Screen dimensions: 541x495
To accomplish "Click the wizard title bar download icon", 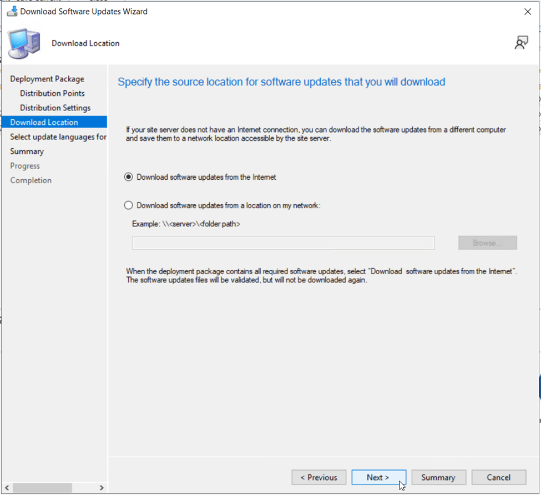I will [x=12, y=11].
